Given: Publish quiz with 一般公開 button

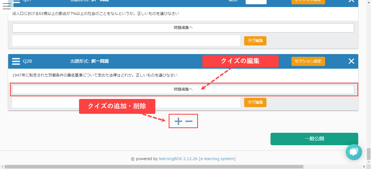Looking at the screenshot, I should (314, 139).
